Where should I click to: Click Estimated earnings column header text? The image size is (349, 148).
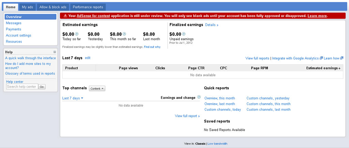point(322,68)
